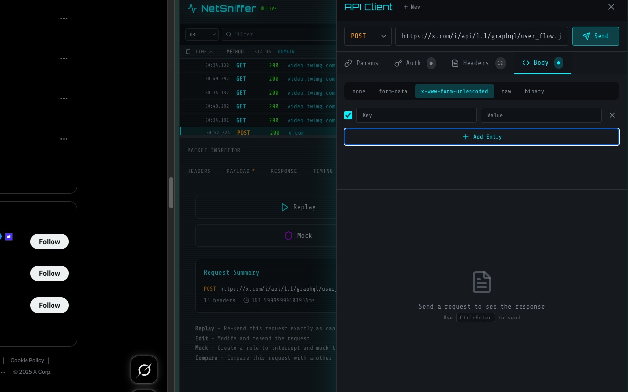
Task: Open the second three-dot more menu
Action: click(64, 58)
